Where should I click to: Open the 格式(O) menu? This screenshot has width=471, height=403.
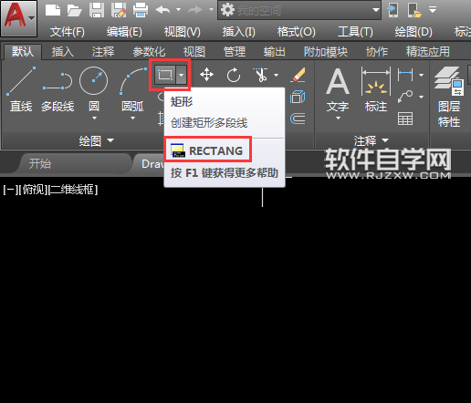[296, 32]
